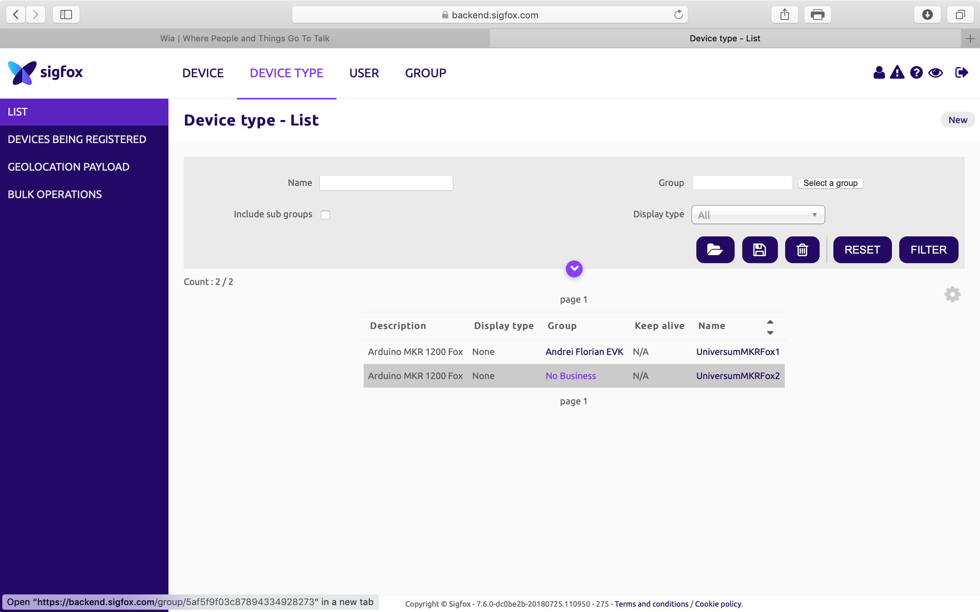Toggle the eye visibility icon in header
This screenshot has width=980, height=612.
tap(936, 73)
